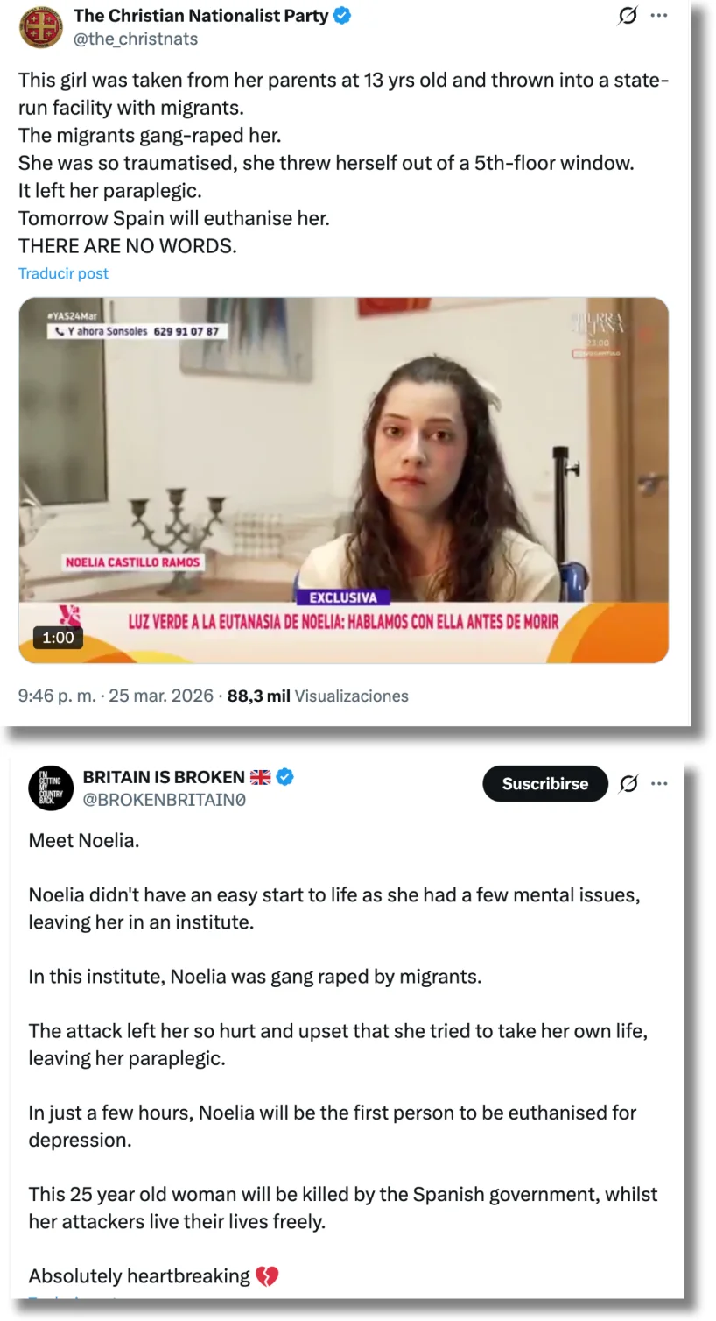Click the UK flag emoji in name

pos(261,777)
